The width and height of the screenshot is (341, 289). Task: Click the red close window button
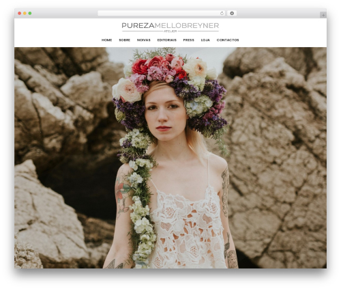[x=20, y=13]
